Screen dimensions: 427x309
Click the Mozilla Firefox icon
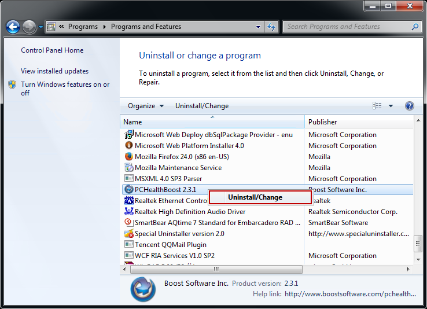pyautogui.click(x=129, y=157)
